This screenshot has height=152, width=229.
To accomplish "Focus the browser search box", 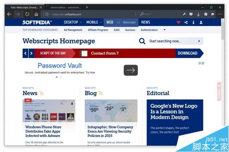I will [x=158, y=14].
